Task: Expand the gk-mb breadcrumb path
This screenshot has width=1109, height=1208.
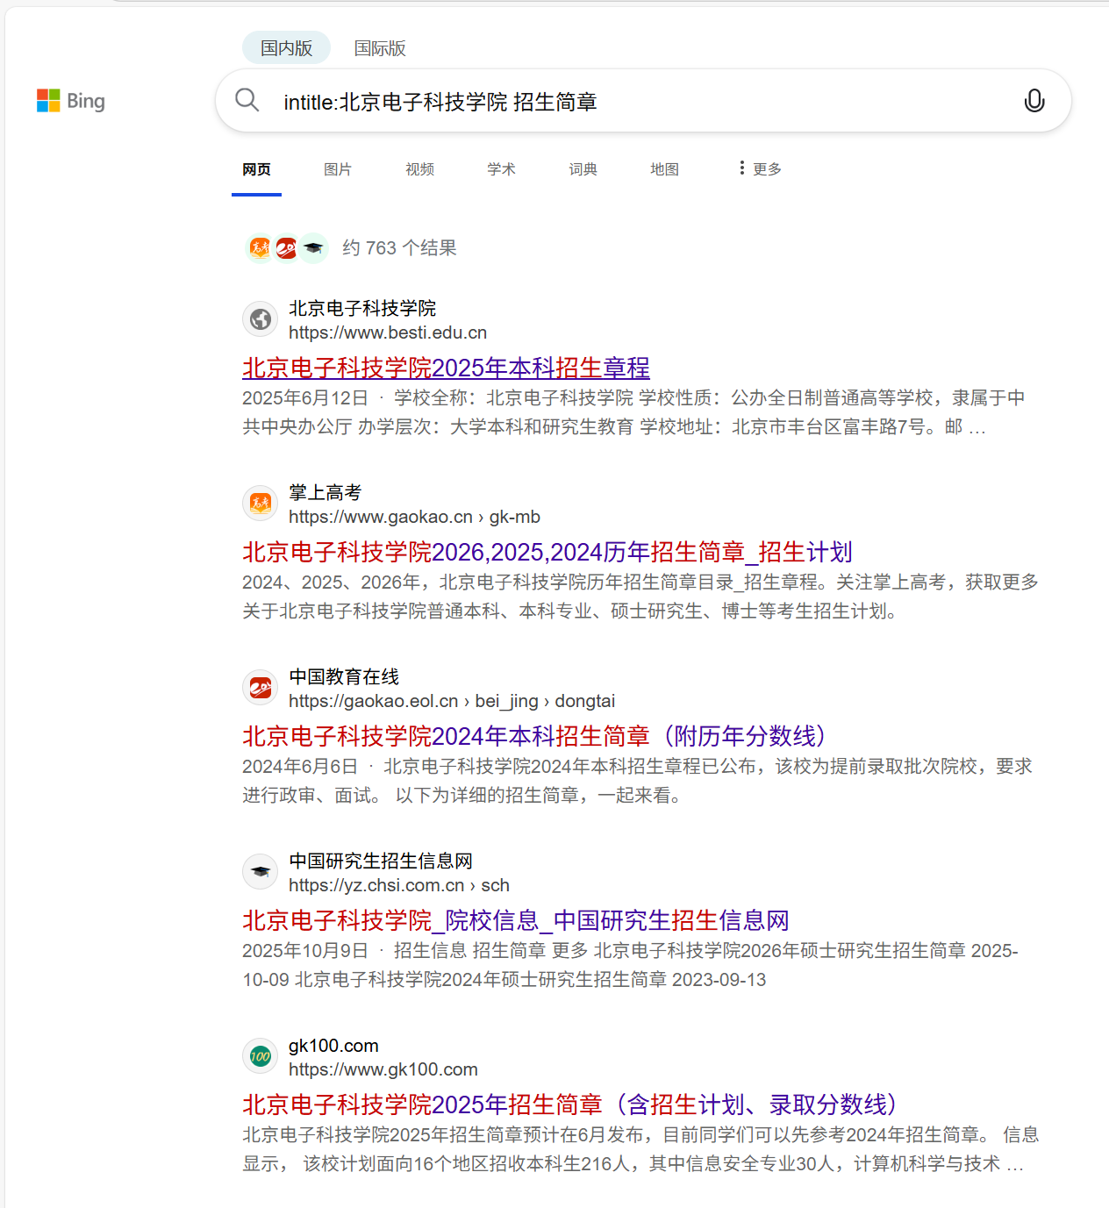Action: click(514, 517)
